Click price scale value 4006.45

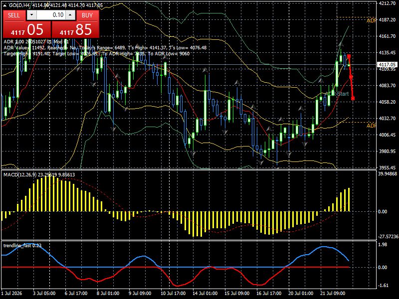point(387,135)
